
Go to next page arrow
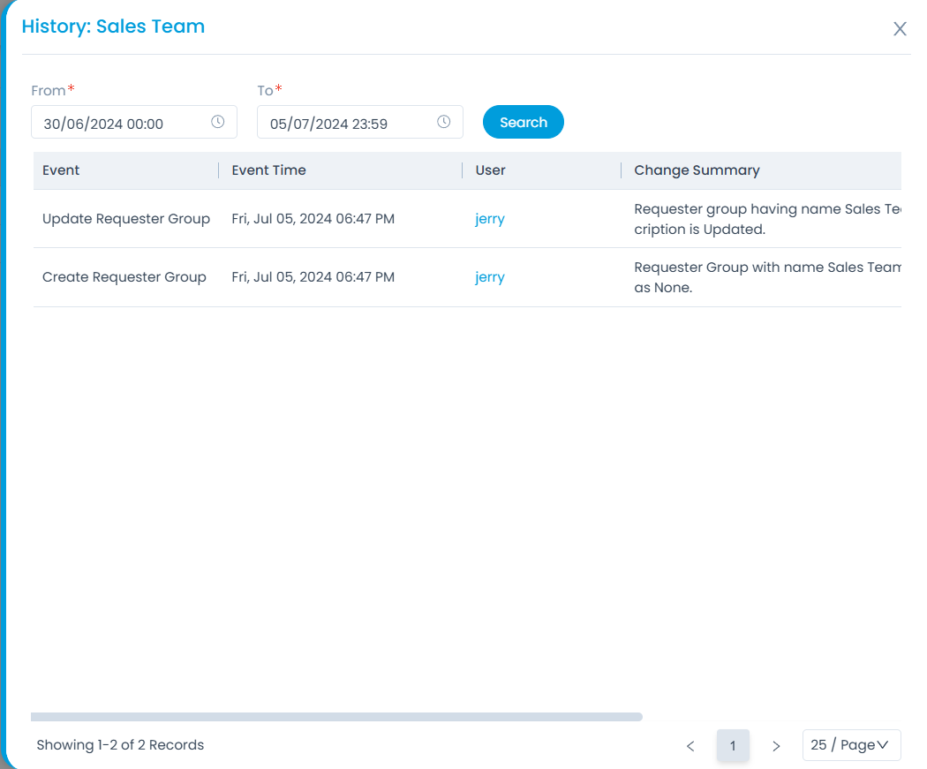[x=776, y=746]
